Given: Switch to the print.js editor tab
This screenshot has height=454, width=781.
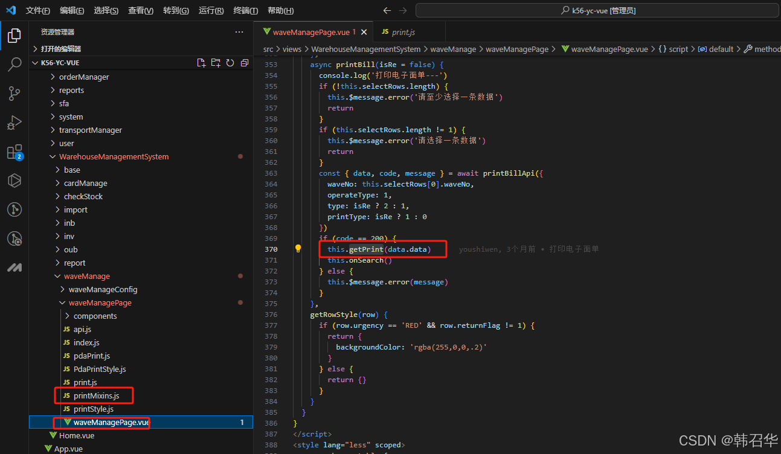Looking at the screenshot, I should [x=403, y=32].
